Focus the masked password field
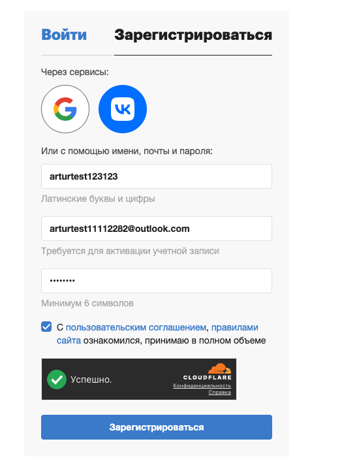342x467 pixels. tap(157, 281)
